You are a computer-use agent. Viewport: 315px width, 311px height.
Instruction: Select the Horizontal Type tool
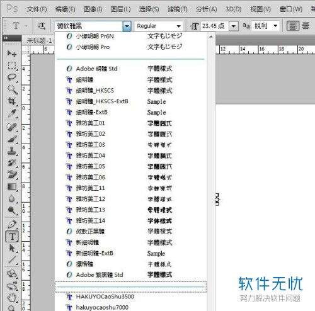(12, 236)
